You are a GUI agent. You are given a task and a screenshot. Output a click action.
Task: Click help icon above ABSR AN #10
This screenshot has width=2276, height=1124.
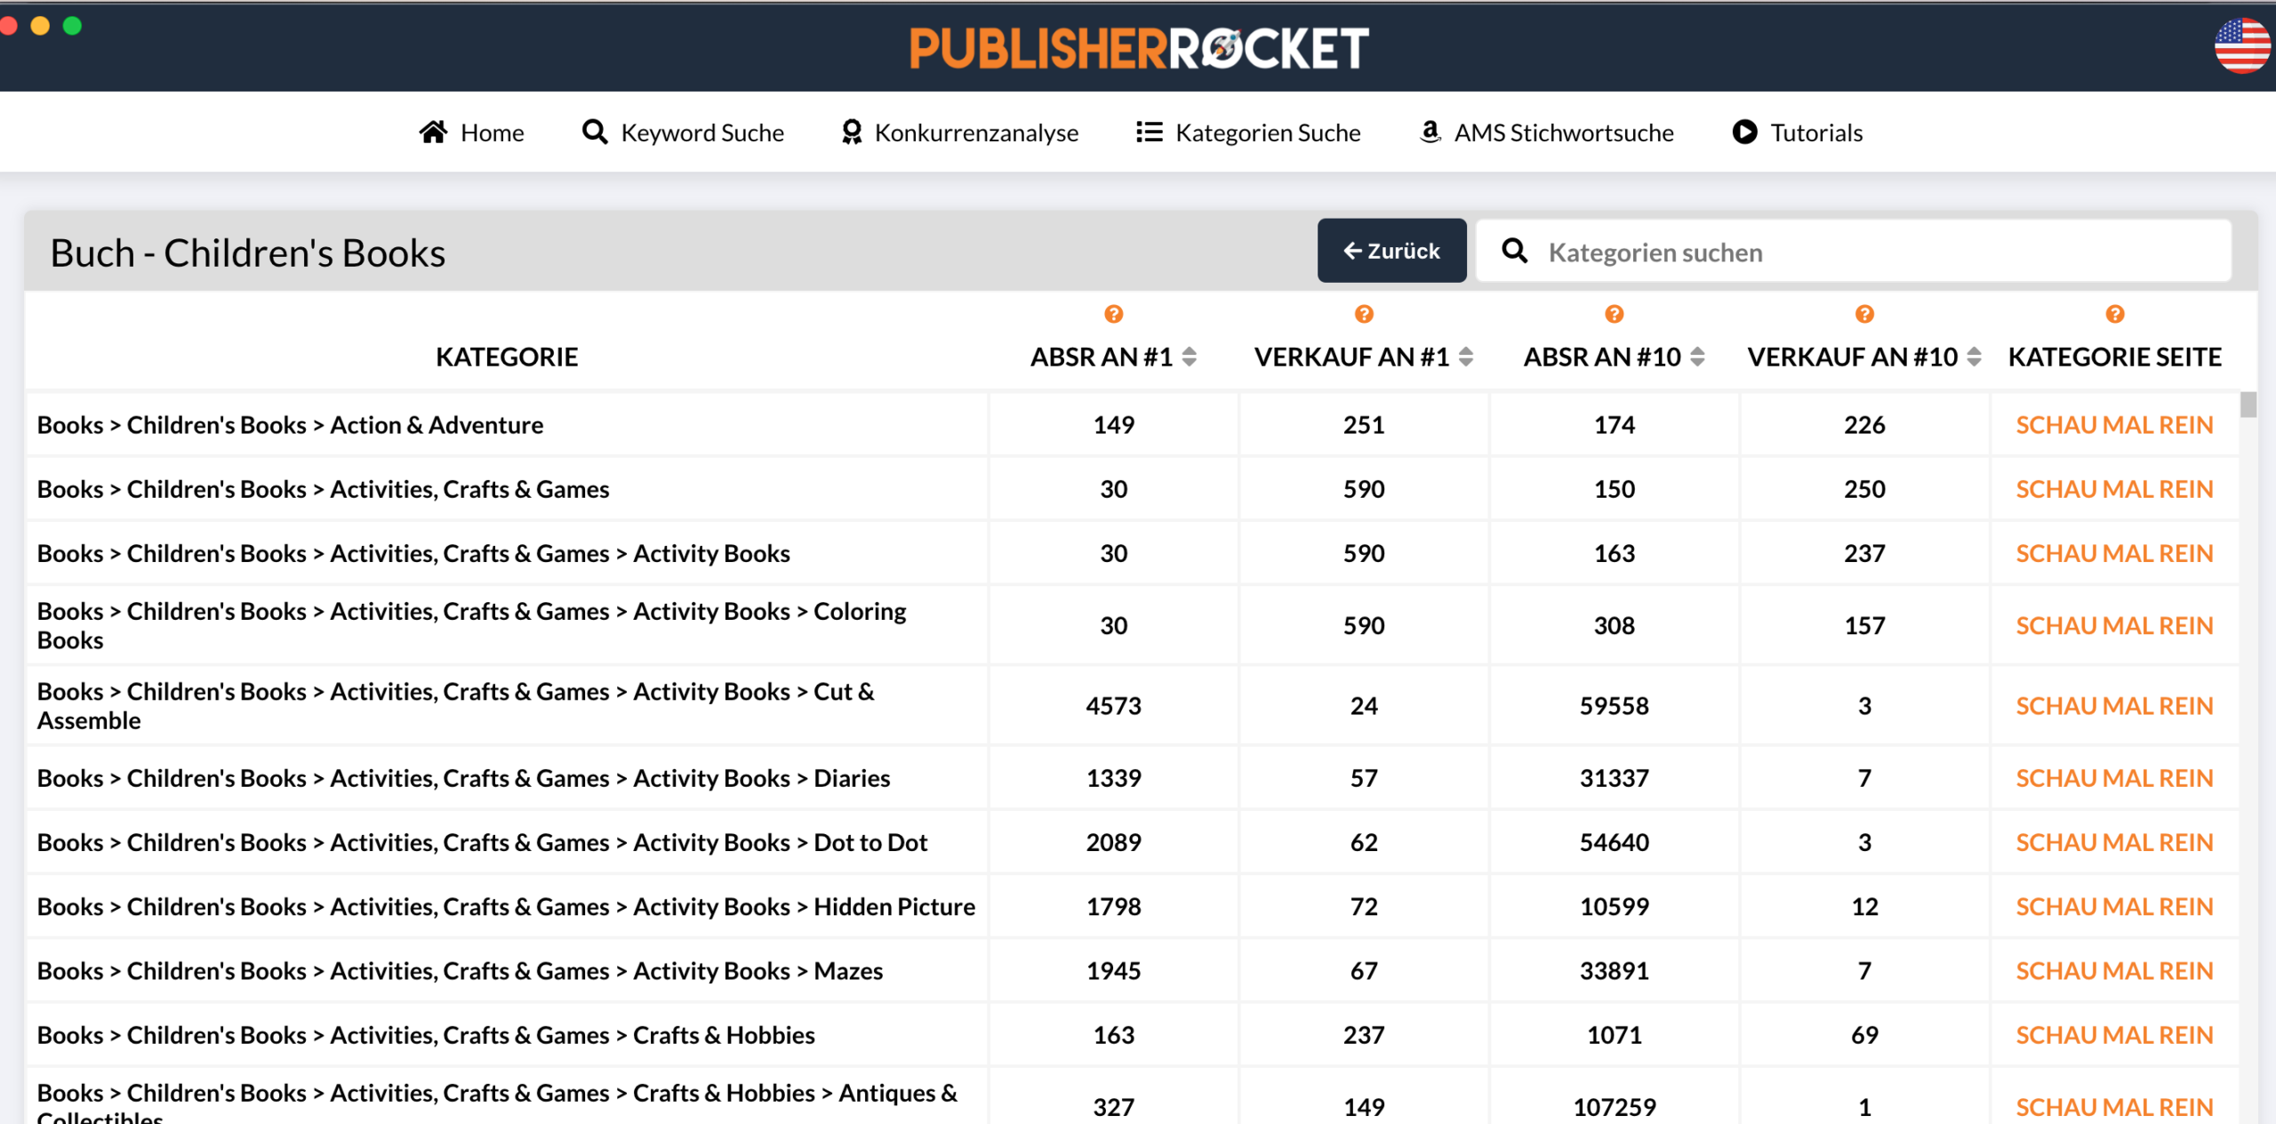(x=1615, y=314)
